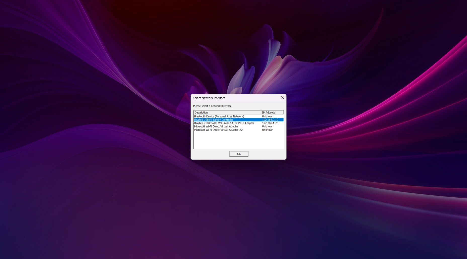The image size is (467, 259).
Task: Close the Select Network Interface dialog
Action: (282, 98)
